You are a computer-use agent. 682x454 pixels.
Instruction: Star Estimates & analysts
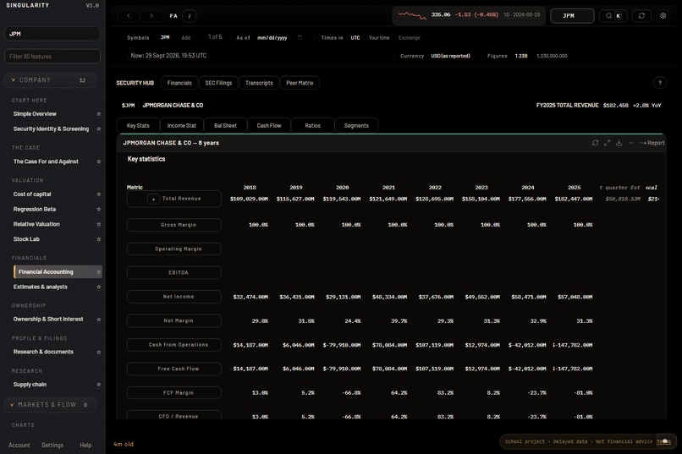click(99, 287)
